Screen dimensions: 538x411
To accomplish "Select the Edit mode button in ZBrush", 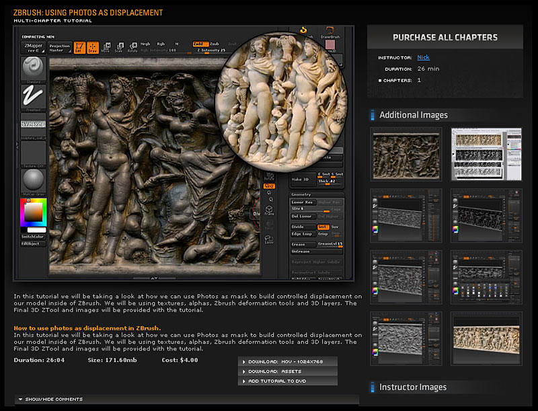I will tap(79, 47).
